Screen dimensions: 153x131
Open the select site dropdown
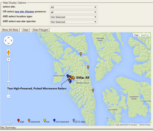[74, 7]
